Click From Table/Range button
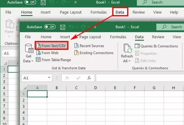184x125 pixels. click(x=53, y=60)
